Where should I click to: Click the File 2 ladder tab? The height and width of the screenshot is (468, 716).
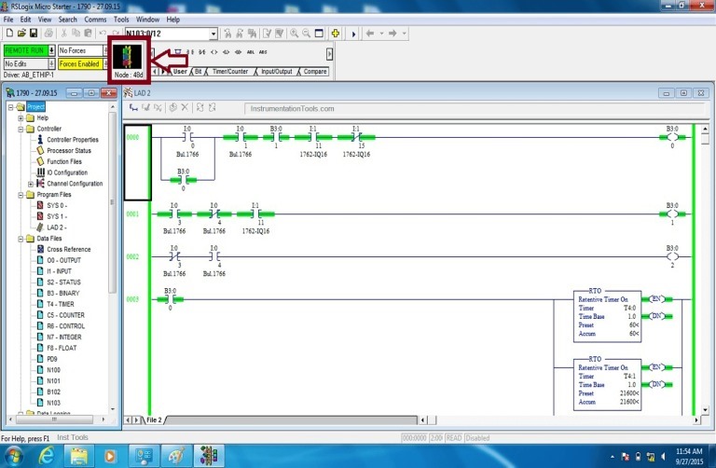pos(153,420)
